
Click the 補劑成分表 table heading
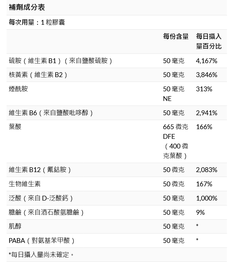click(27, 7)
